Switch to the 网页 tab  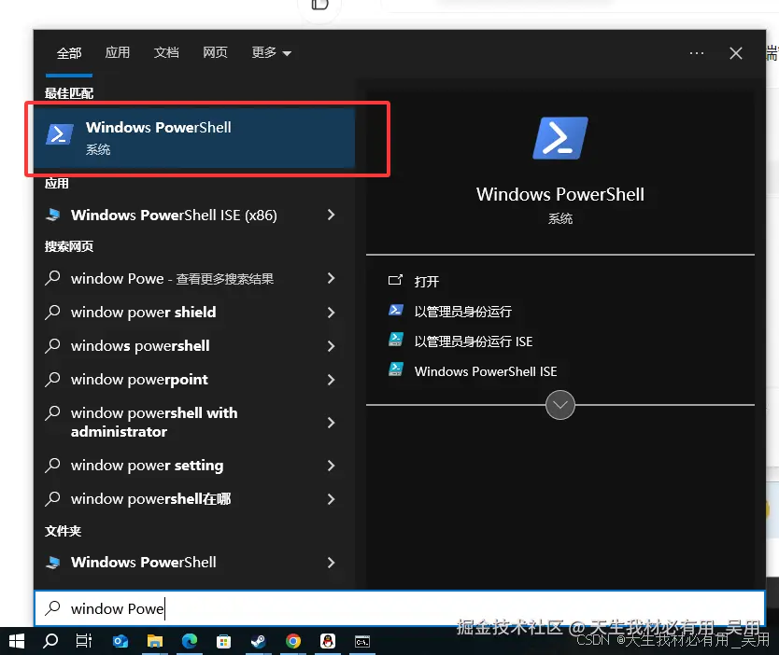pos(215,52)
